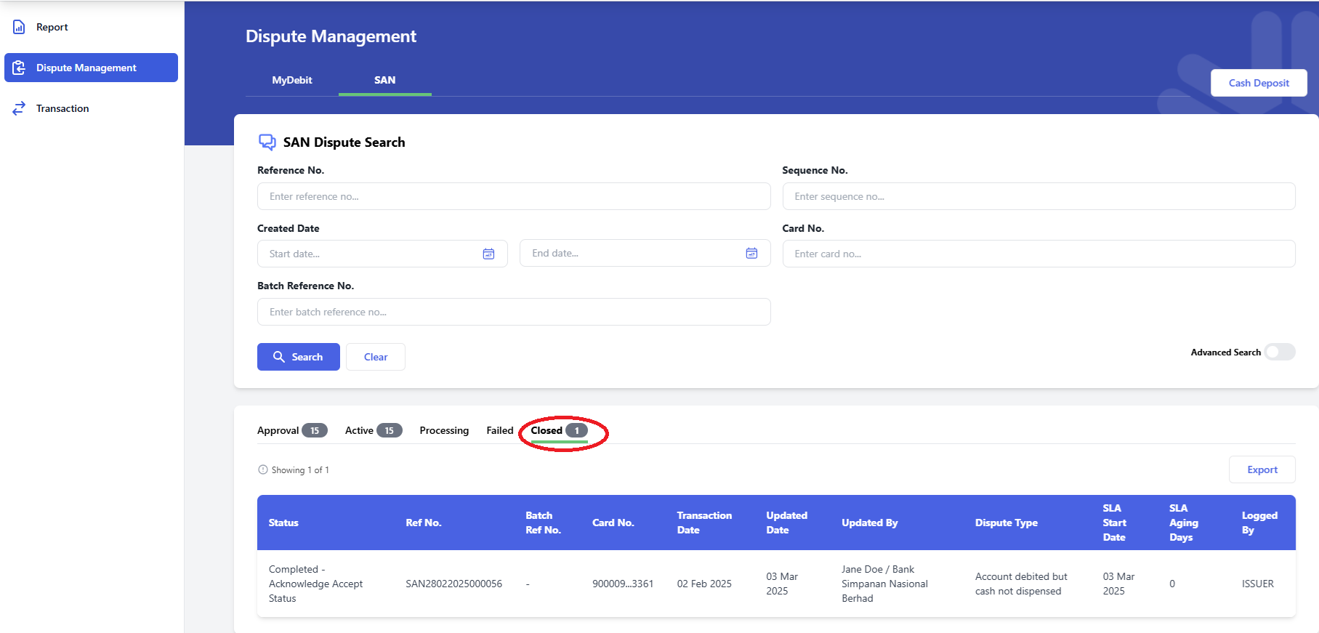
Task: Click the Transaction Date column header
Action: (x=704, y=523)
